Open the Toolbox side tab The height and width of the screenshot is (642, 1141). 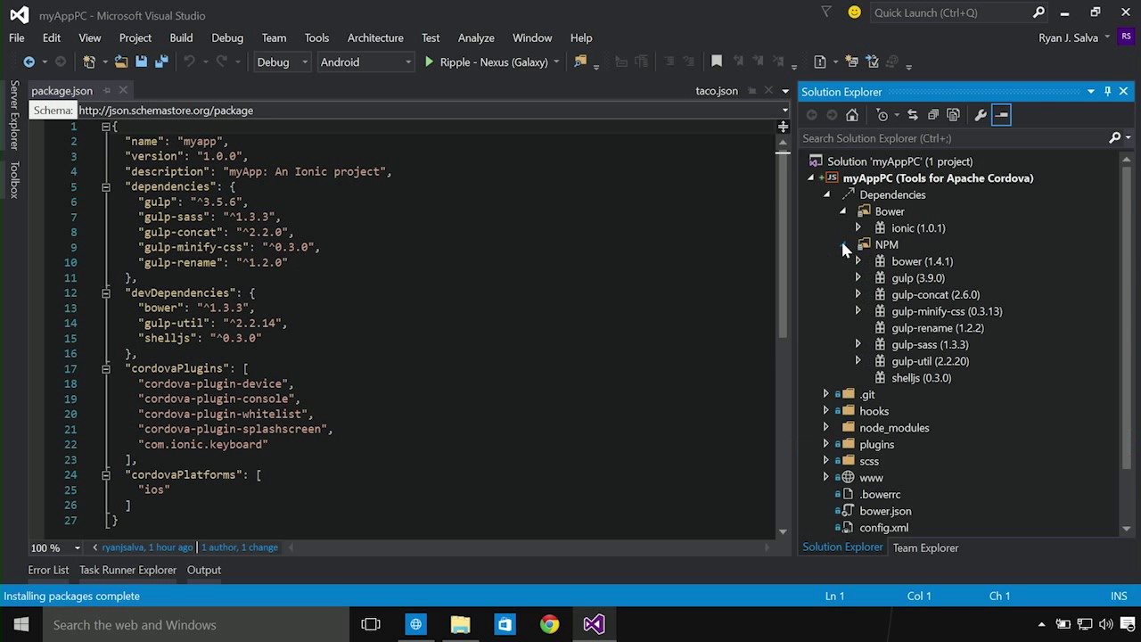tap(14, 179)
